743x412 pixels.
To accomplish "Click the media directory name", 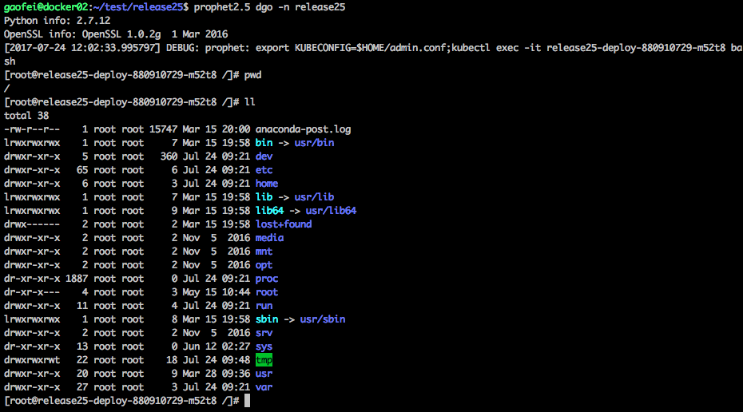I will pyautogui.click(x=269, y=238).
